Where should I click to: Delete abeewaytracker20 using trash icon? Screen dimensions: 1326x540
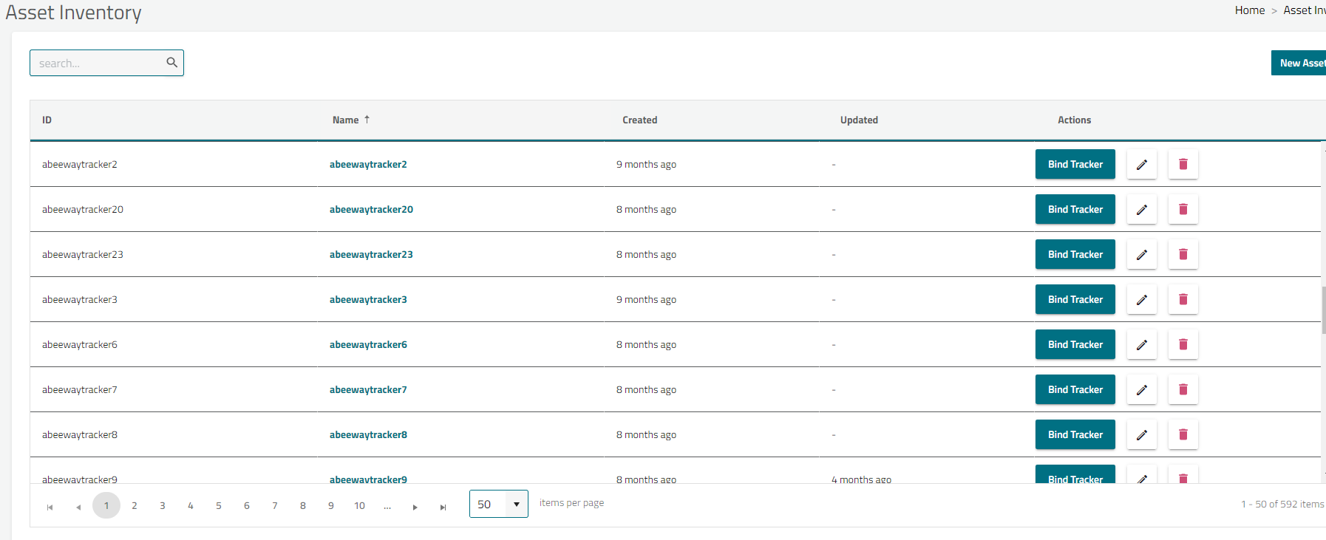(1183, 210)
